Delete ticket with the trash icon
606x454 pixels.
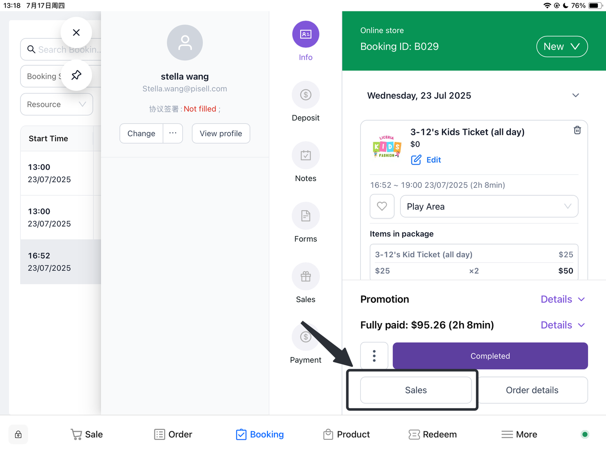pyautogui.click(x=577, y=130)
